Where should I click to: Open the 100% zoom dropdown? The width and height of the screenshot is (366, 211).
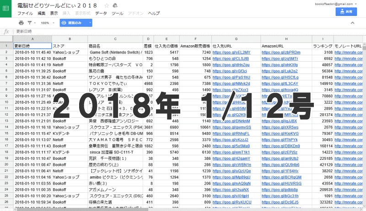[48, 23]
